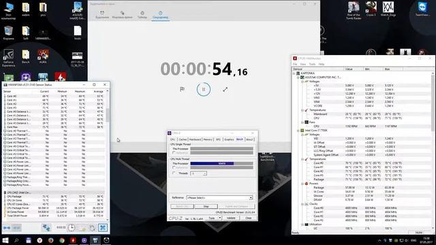436x245 pixels.
Task: Collapse the Utilization node in HWMonitor
Action: coord(302,225)
